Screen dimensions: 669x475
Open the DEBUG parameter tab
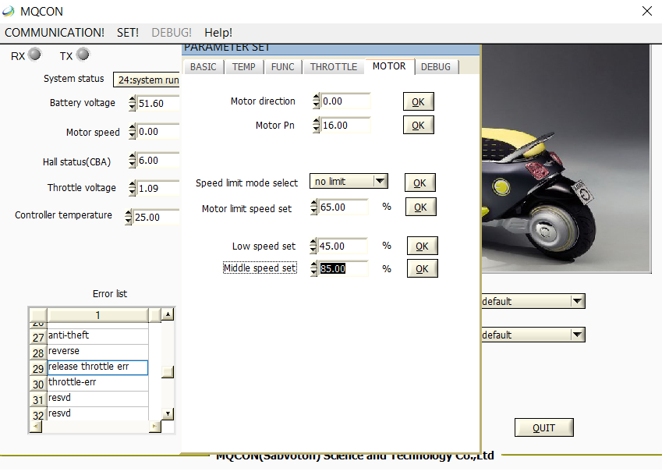(x=436, y=67)
